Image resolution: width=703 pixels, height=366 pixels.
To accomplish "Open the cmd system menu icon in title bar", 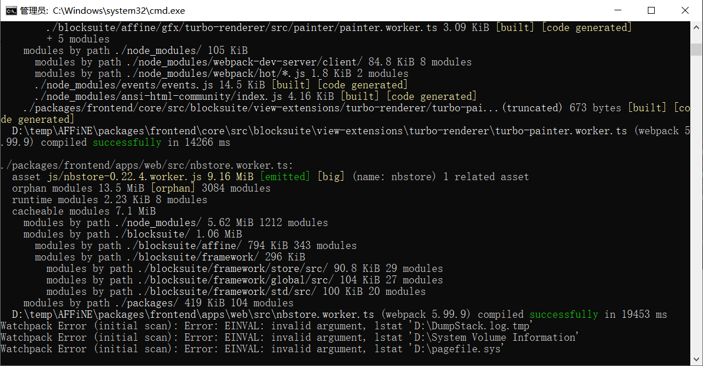I will [x=11, y=10].
